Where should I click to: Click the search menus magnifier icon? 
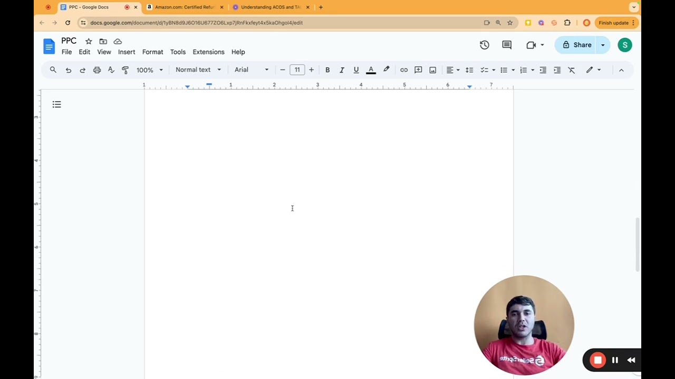point(53,69)
